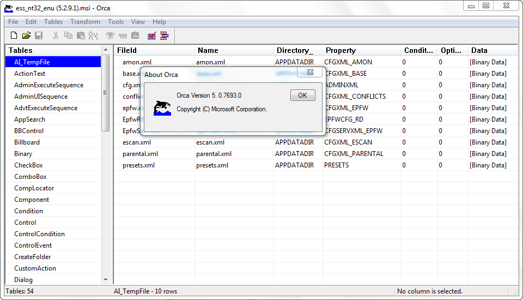Open the Edit menu
The width and height of the screenshot is (523, 300).
coord(31,22)
